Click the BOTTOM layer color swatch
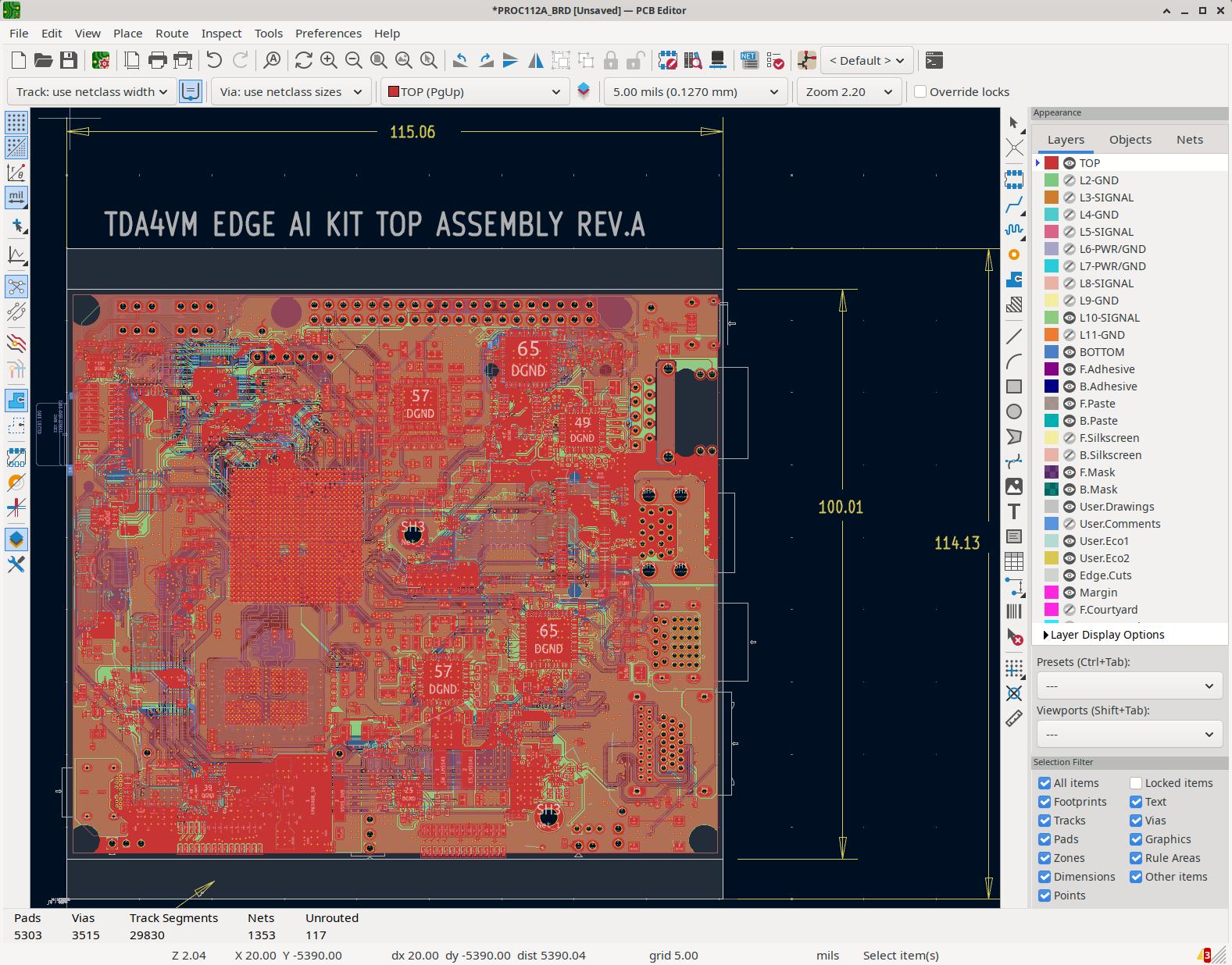The width and height of the screenshot is (1232, 965). coord(1052,352)
